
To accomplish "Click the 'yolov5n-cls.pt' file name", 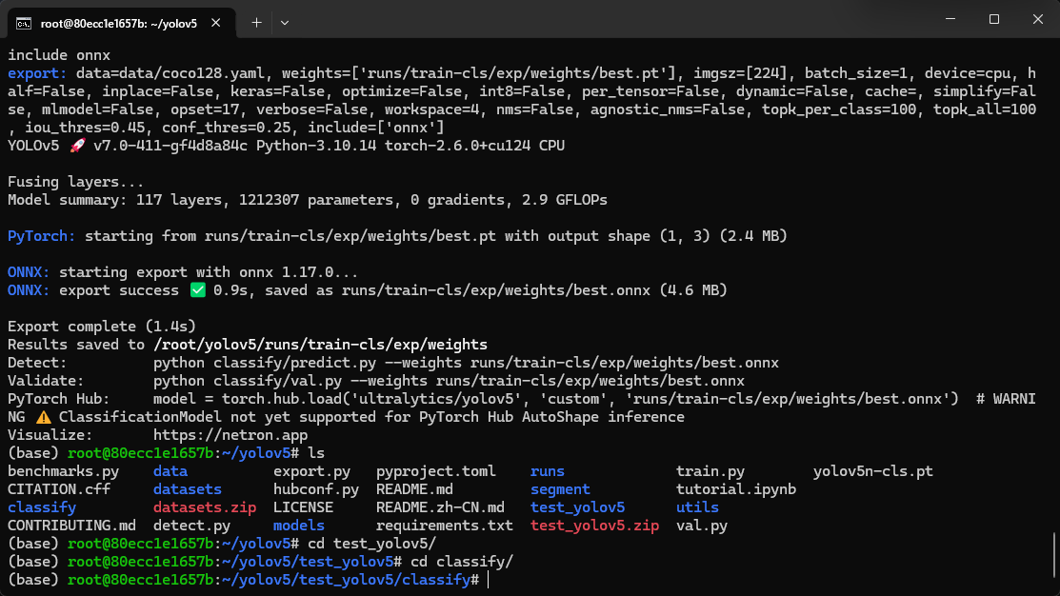I will coord(873,471).
